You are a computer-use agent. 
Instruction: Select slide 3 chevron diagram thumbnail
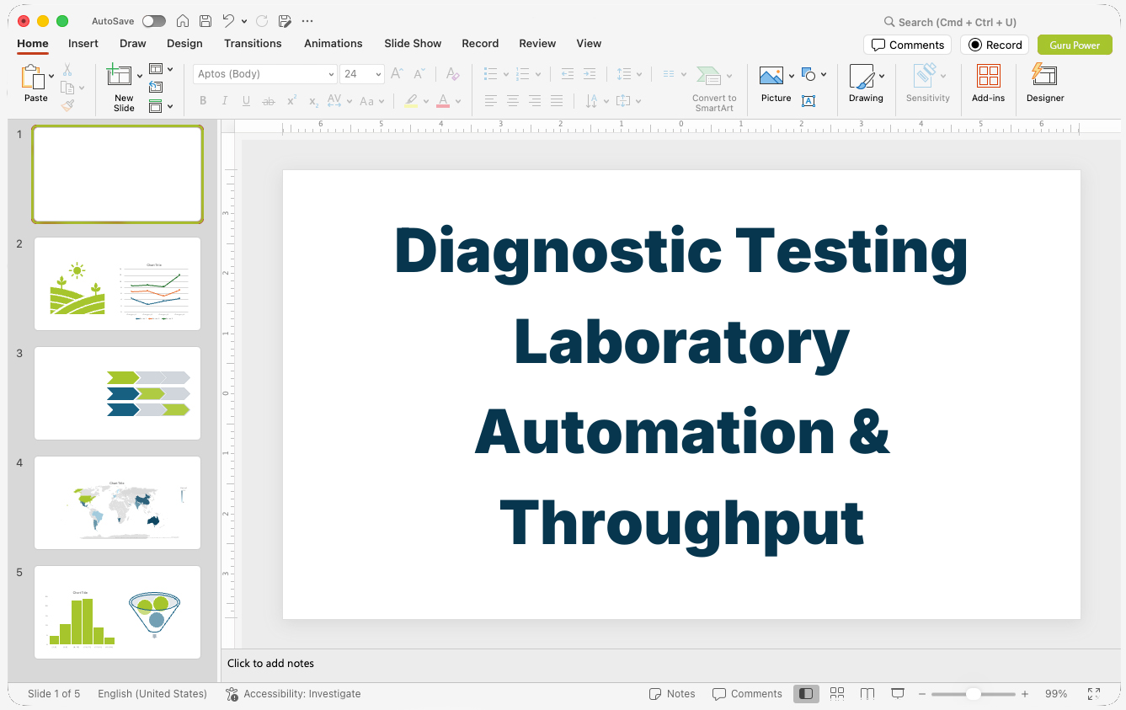click(117, 393)
